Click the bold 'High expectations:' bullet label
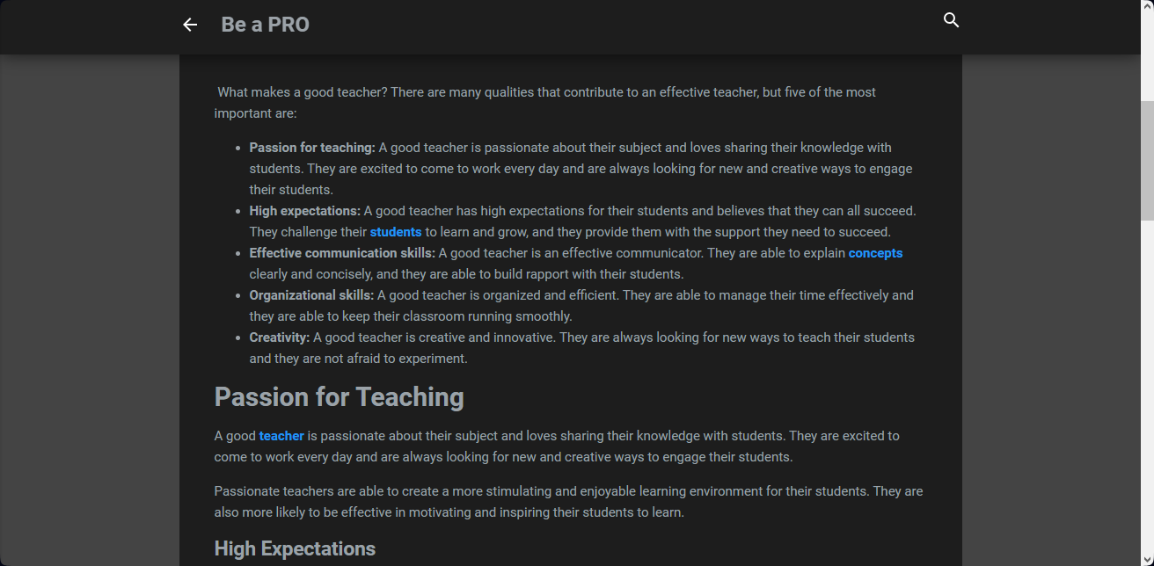Image resolution: width=1154 pixels, height=566 pixels. (304, 211)
